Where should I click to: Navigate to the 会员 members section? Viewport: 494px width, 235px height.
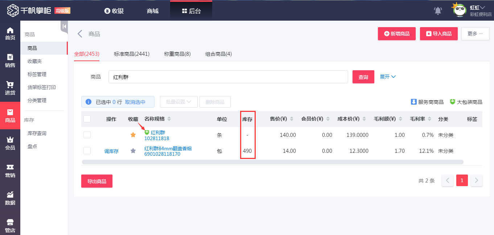10,143
